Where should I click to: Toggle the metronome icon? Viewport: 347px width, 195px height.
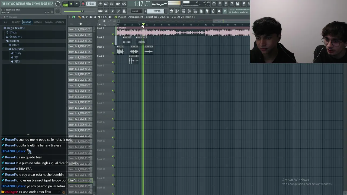coord(100,4)
